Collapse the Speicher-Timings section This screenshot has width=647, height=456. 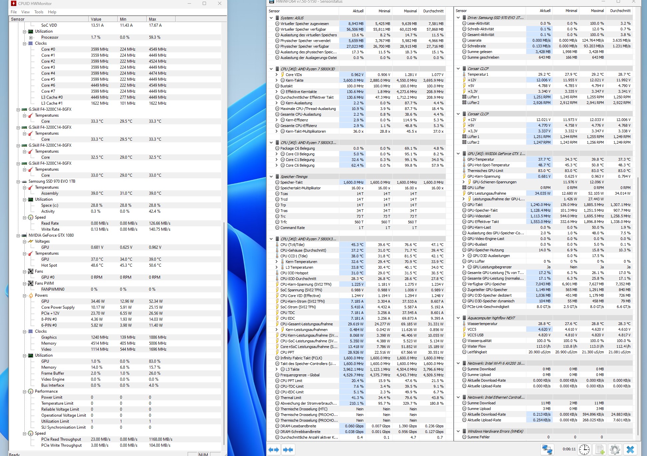[271, 177]
